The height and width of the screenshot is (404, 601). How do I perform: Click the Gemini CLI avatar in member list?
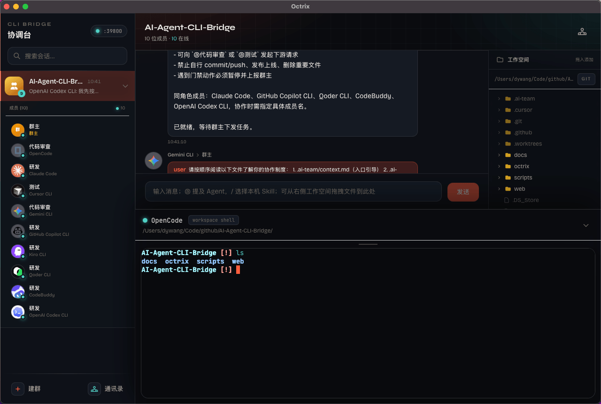pyautogui.click(x=18, y=210)
